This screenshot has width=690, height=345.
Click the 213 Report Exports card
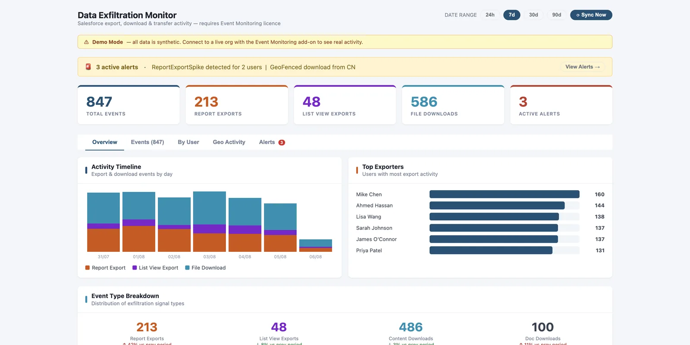(237, 105)
